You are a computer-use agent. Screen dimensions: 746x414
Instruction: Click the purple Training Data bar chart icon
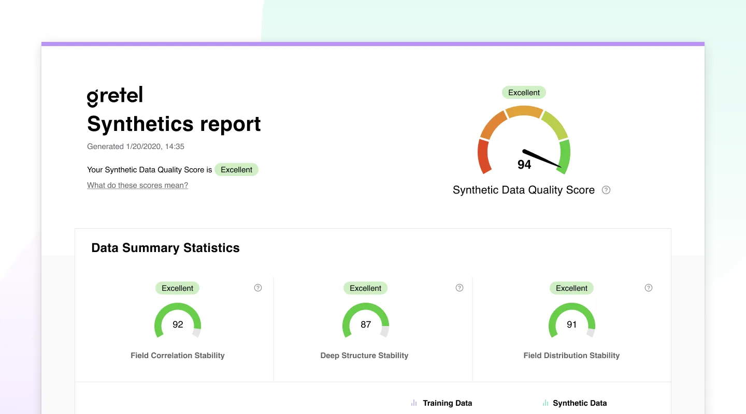click(413, 402)
